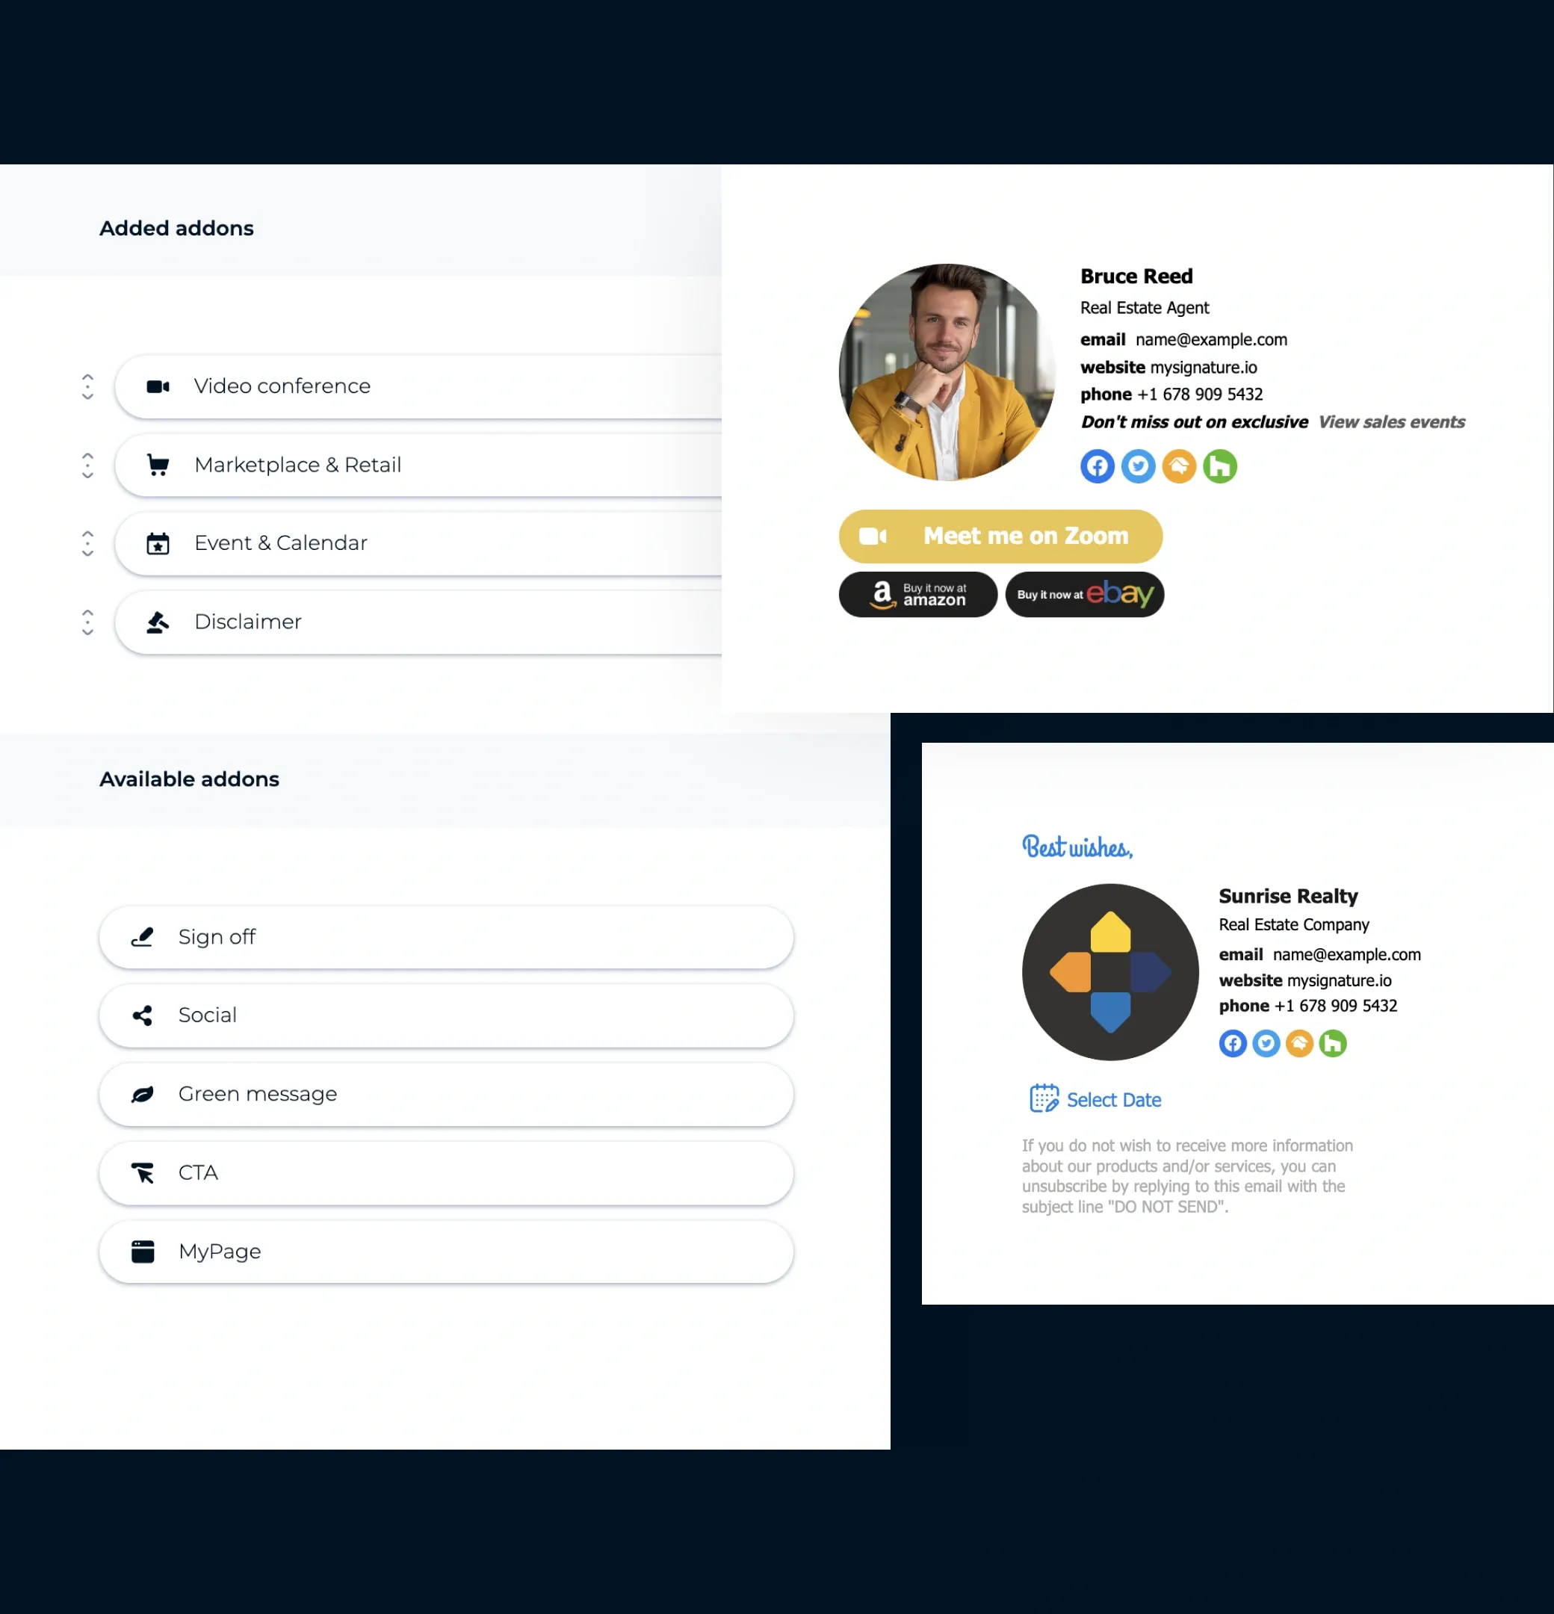
Task: Expand the CTA available addon
Action: pyautogui.click(x=447, y=1172)
